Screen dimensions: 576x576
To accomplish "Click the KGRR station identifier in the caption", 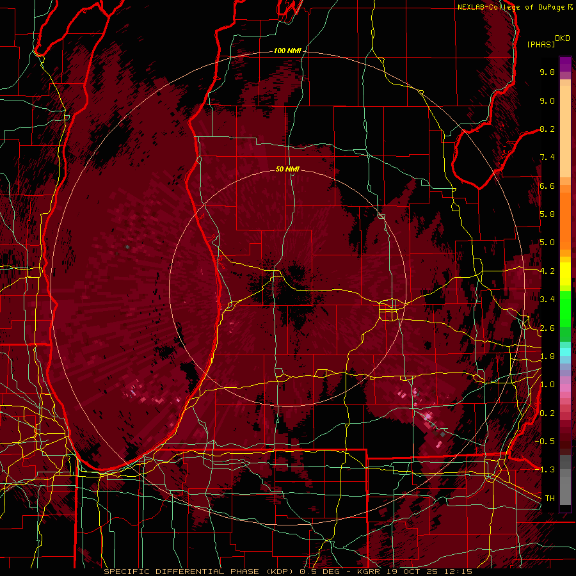I will (x=369, y=572).
